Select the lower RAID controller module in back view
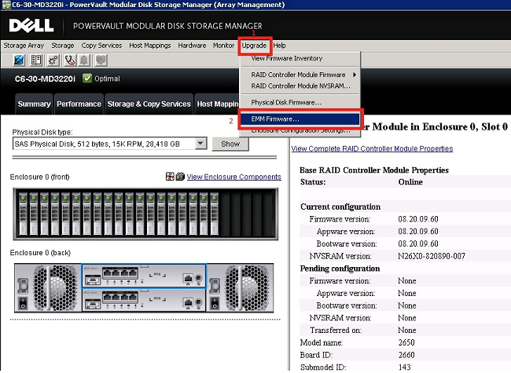 click(144, 300)
